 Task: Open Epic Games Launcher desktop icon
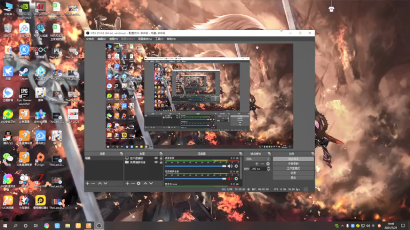[24, 97]
